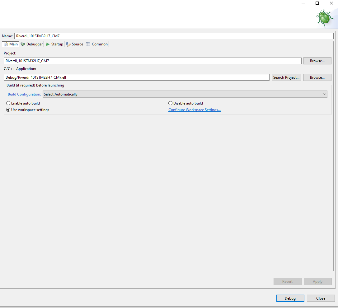The image size is (338, 308).
Task: Click the green bug debug icon
Action: [325, 18]
